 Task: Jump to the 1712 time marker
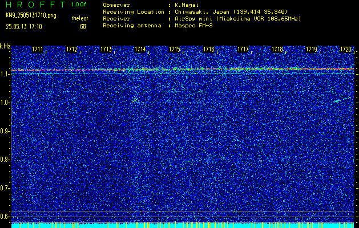pos(72,49)
